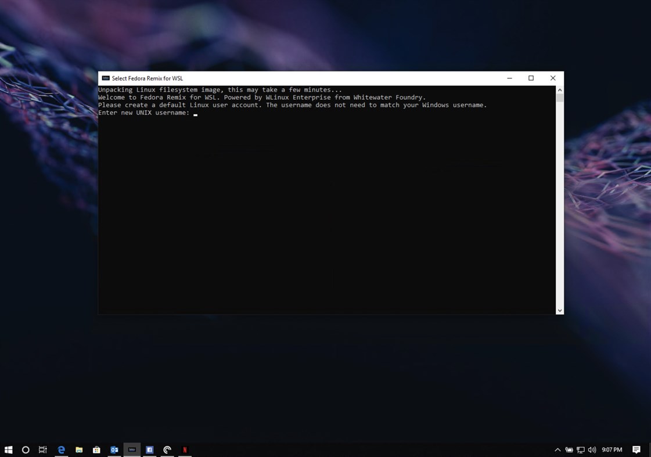Open File Explorer from the taskbar

click(79, 449)
